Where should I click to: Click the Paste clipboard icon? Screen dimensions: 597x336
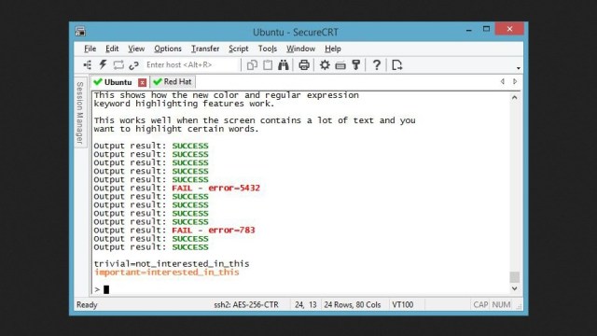(x=268, y=65)
